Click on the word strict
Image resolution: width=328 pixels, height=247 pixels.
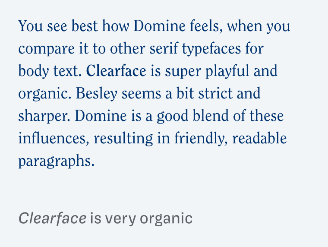[215, 93]
